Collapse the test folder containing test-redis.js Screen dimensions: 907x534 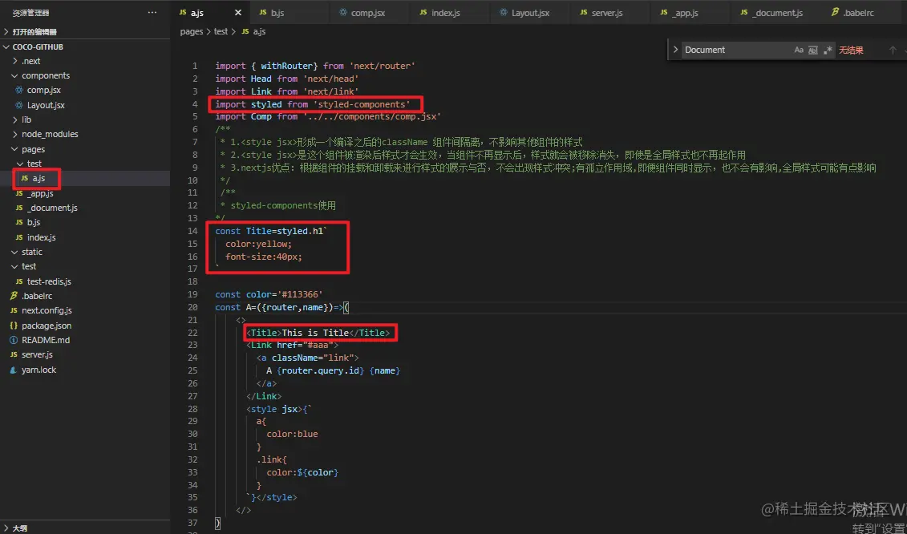[x=86, y=267]
